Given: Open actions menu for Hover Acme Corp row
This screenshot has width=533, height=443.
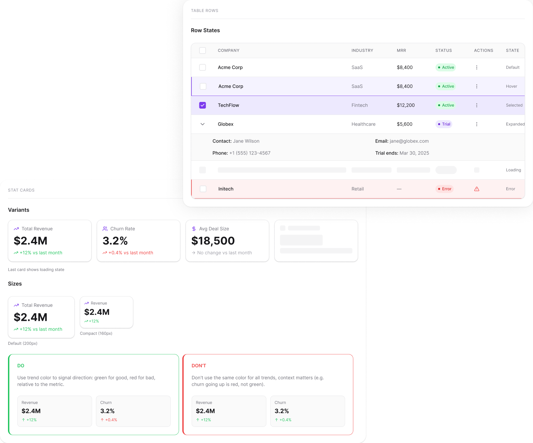Looking at the screenshot, I should click(x=477, y=86).
